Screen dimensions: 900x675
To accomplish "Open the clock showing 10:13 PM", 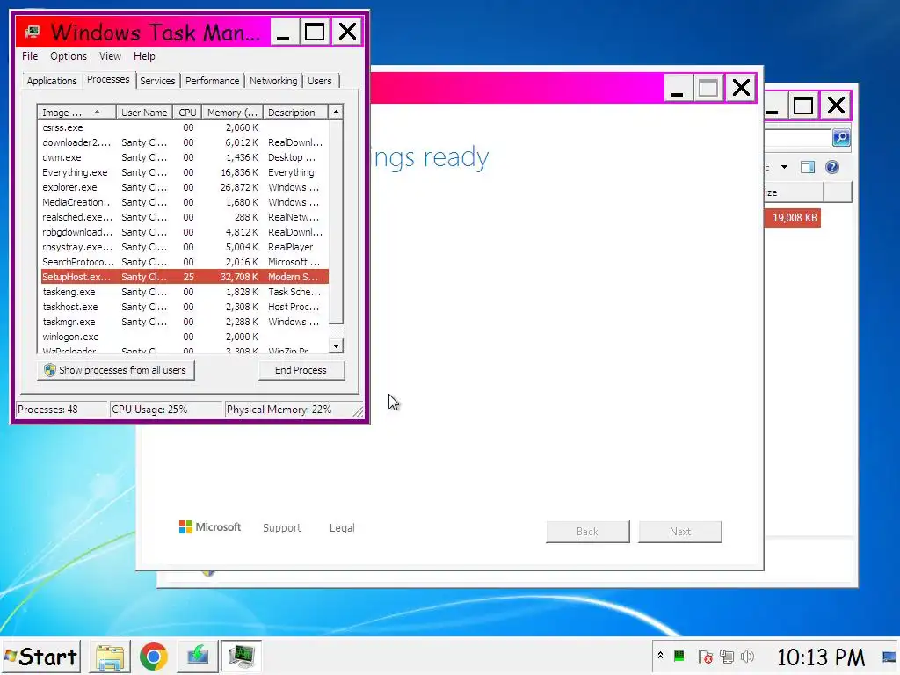I will [820, 657].
